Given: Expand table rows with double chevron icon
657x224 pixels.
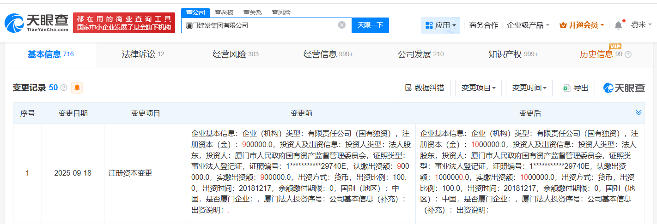Looking at the screenshot, I should pos(639,113).
